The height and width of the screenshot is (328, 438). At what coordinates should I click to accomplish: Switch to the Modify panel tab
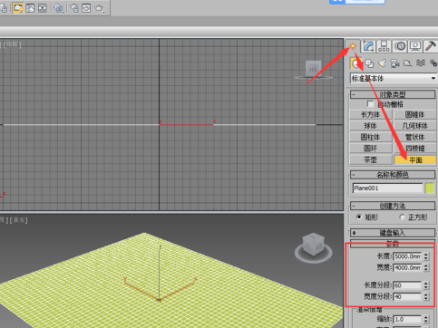click(x=368, y=46)
